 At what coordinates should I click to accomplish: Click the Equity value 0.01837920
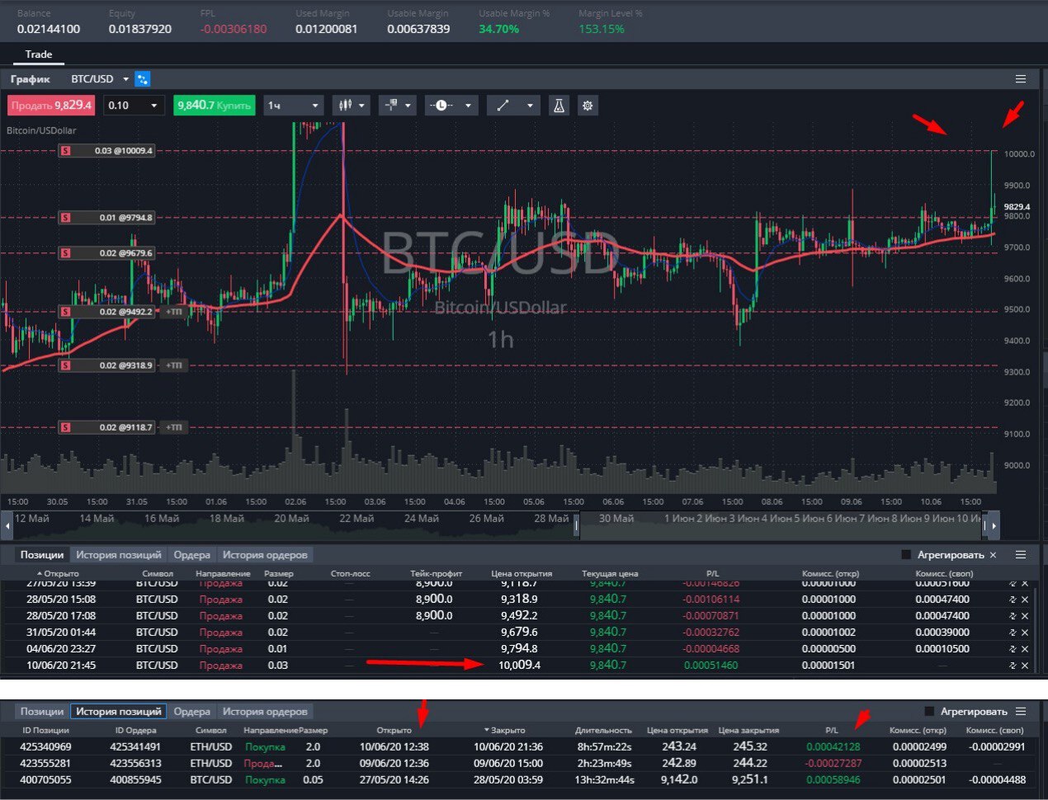tap(140, 29)
